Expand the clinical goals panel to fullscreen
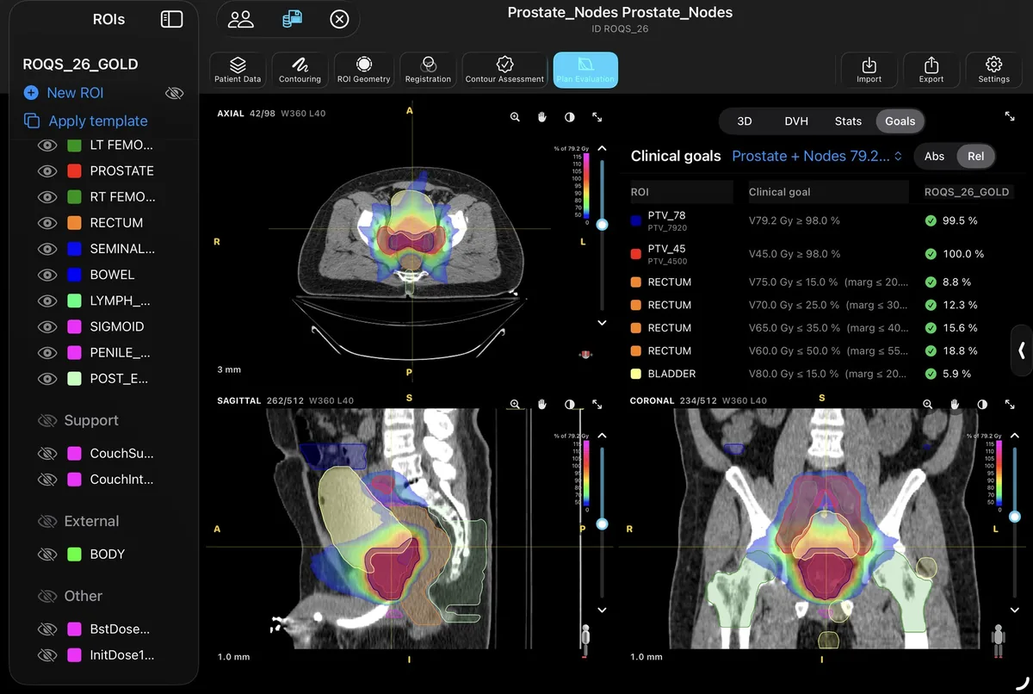1033x694 pixels. coord(1010,115)
